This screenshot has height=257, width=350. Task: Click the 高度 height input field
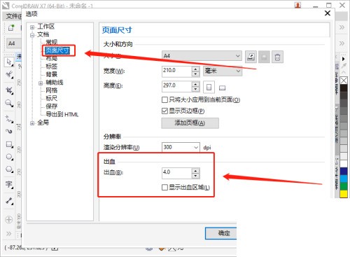(x=177, y=86)
